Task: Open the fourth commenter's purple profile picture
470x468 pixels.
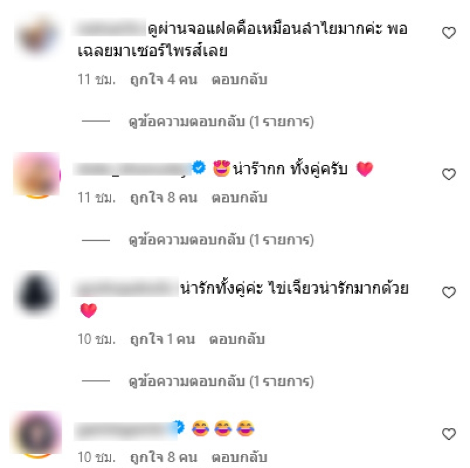Action: [36, 433]
